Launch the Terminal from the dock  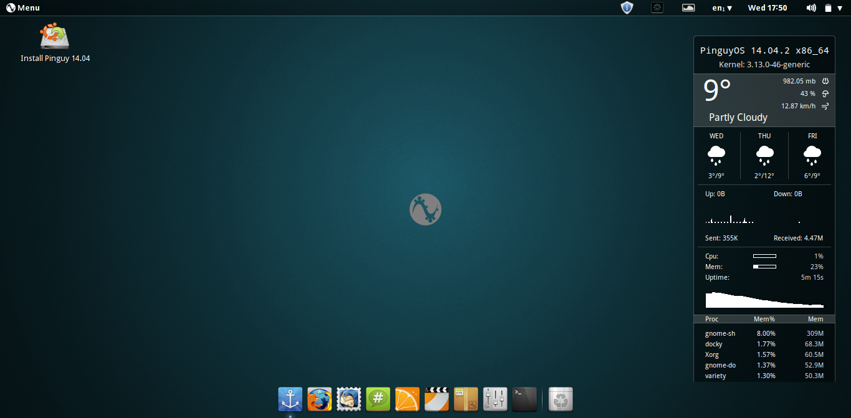[525, 399]
